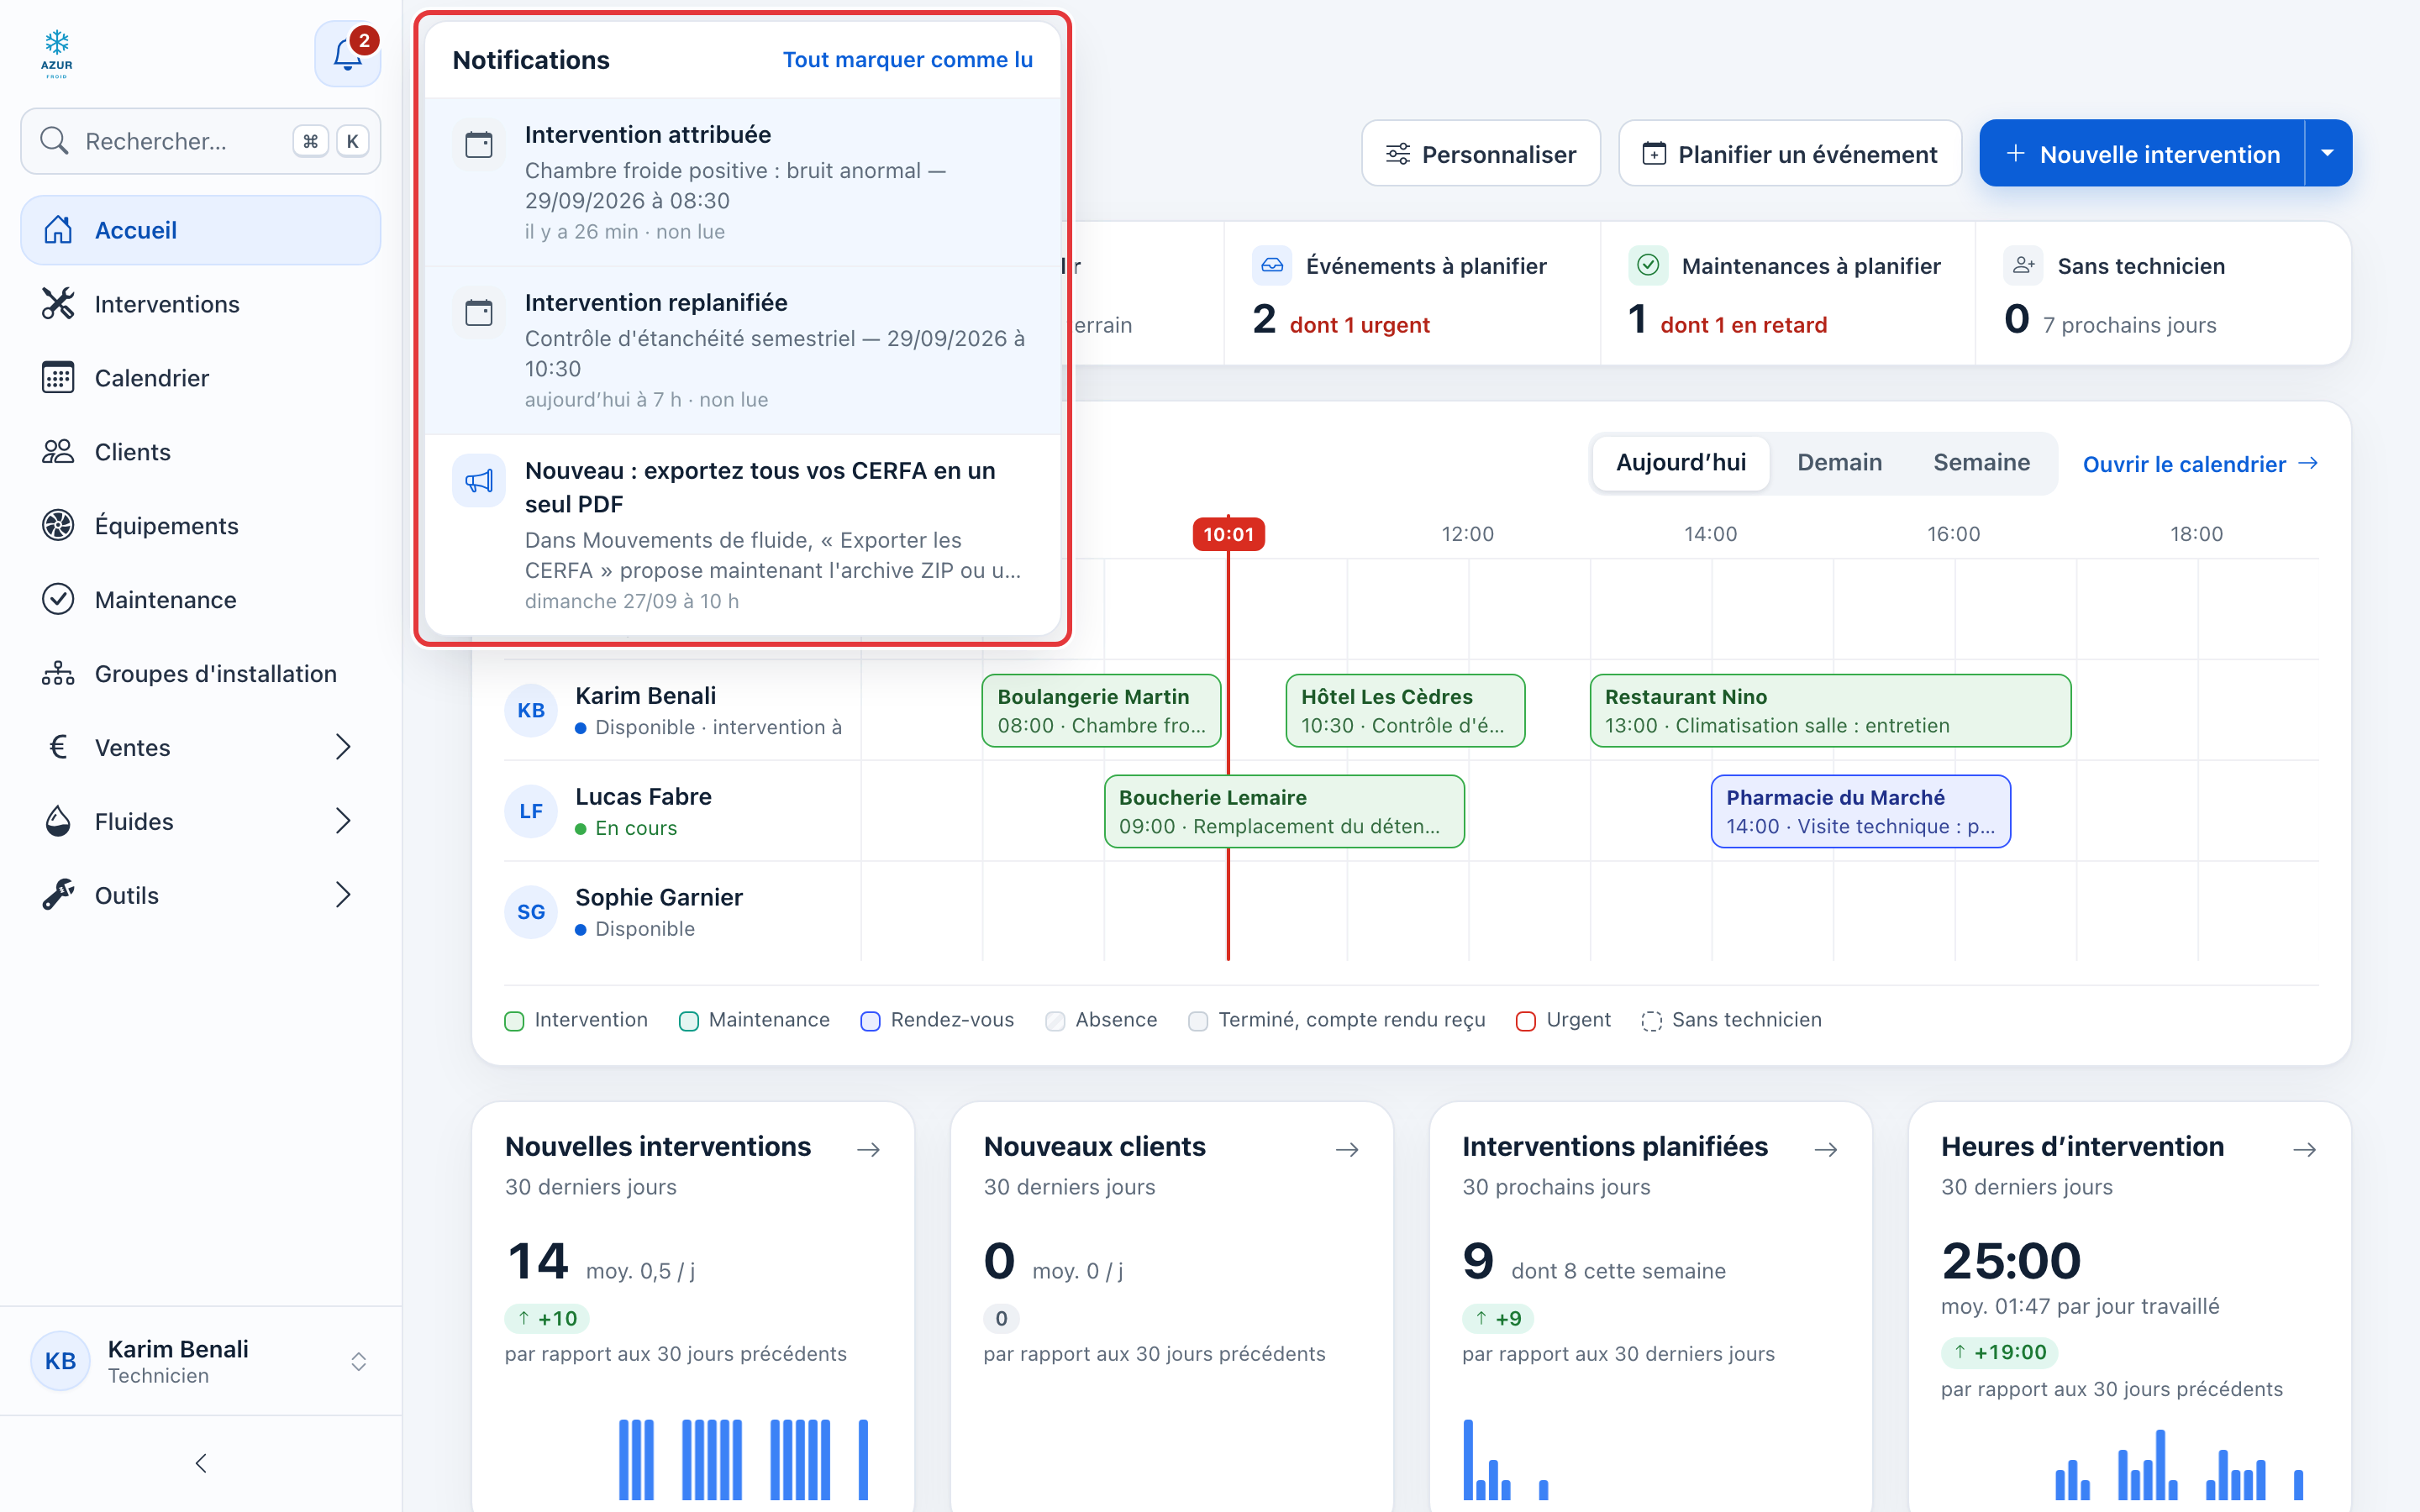The image size is (2420, 1512).
Task: Click the '7 prochains jours' text
Action: pos(2129,325)
